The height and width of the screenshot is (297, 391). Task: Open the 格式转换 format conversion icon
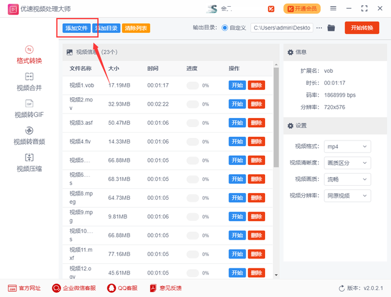(x=29, y=50)
